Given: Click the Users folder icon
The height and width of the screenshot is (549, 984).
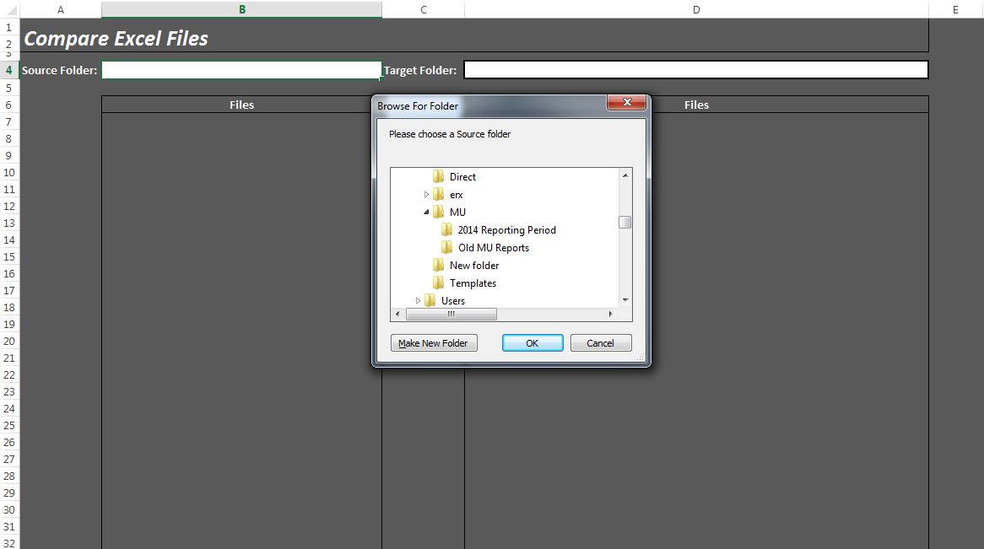Looking at the screenshot, I should click(x=430, y=301).
